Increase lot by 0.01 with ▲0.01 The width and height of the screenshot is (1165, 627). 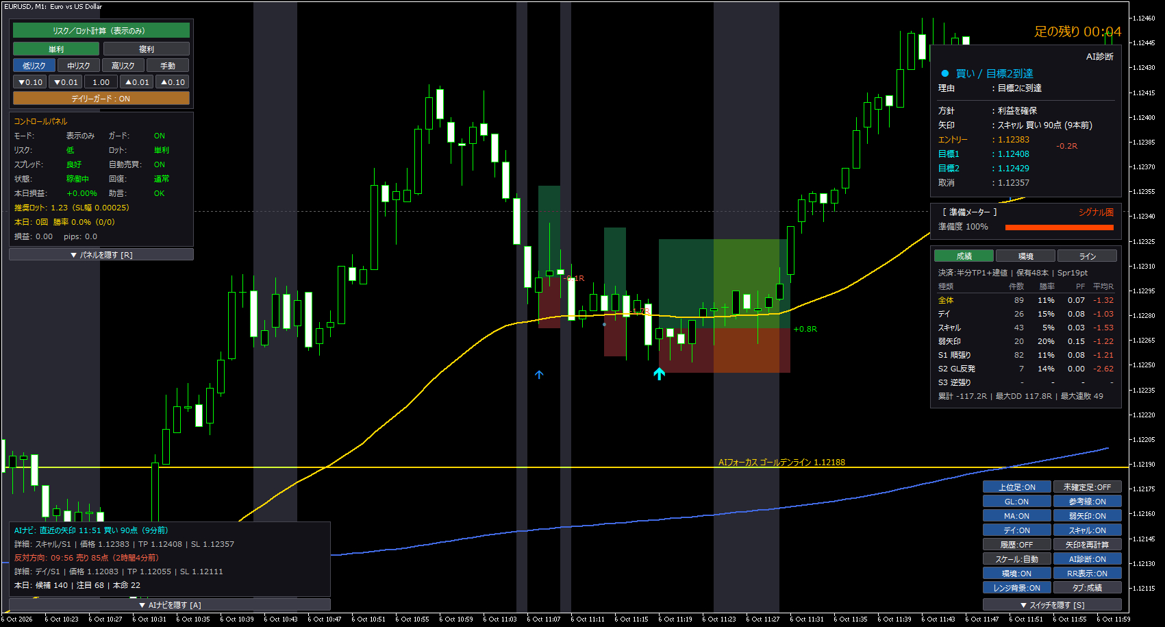click(137, 82)
